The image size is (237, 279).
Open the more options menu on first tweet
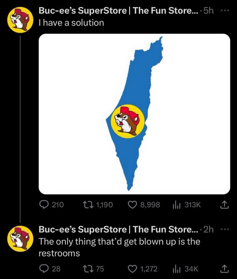point(224,11)
